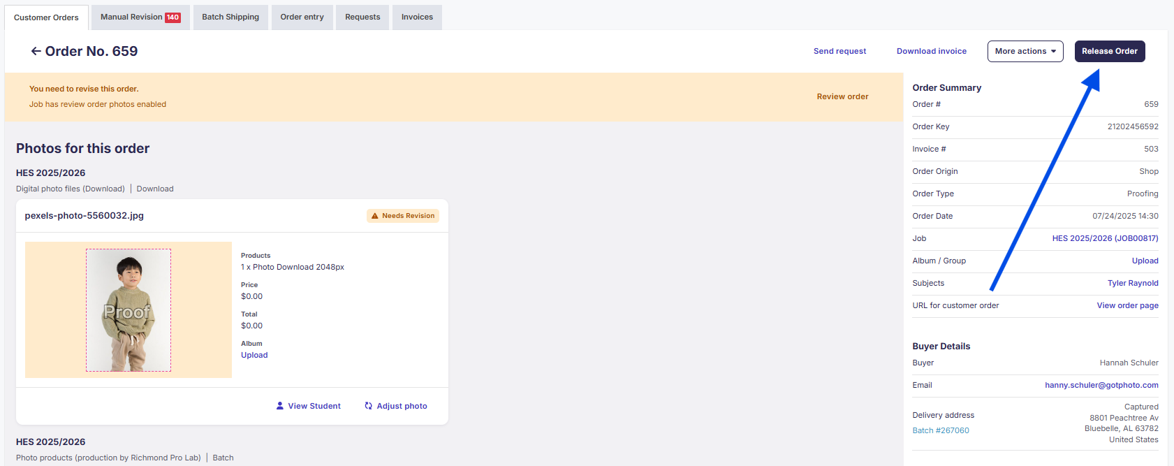
Task: Click the 'Photos for this order' heading
Action: pyautogui.click(x=82, y=148)
